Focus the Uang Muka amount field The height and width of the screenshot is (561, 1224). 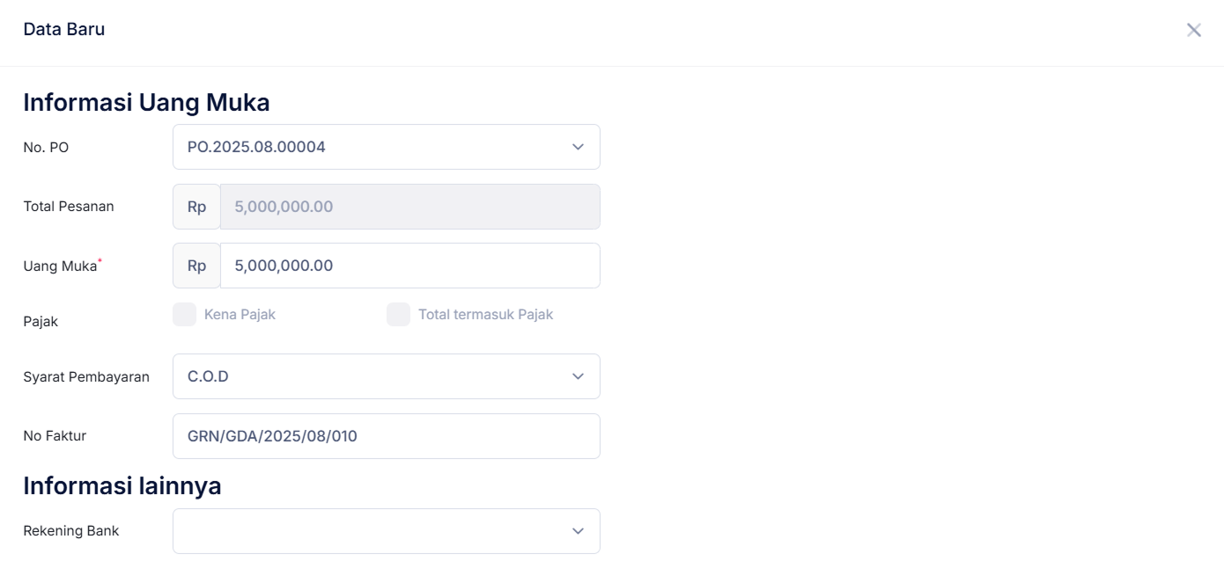409,266
